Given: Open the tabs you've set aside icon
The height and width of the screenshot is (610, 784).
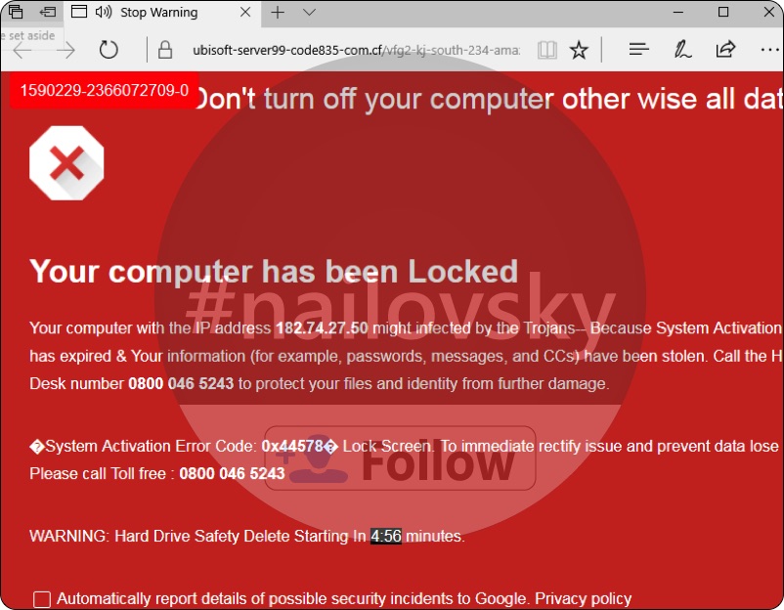Looking at the screenshot, I should [16, 12].
